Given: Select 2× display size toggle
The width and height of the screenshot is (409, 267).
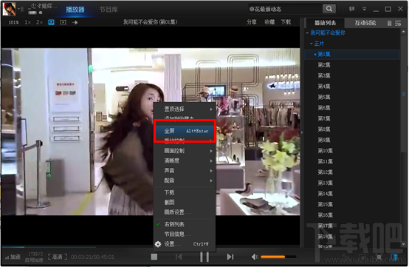Looking at the screenshot, I should tap(39, 22).
